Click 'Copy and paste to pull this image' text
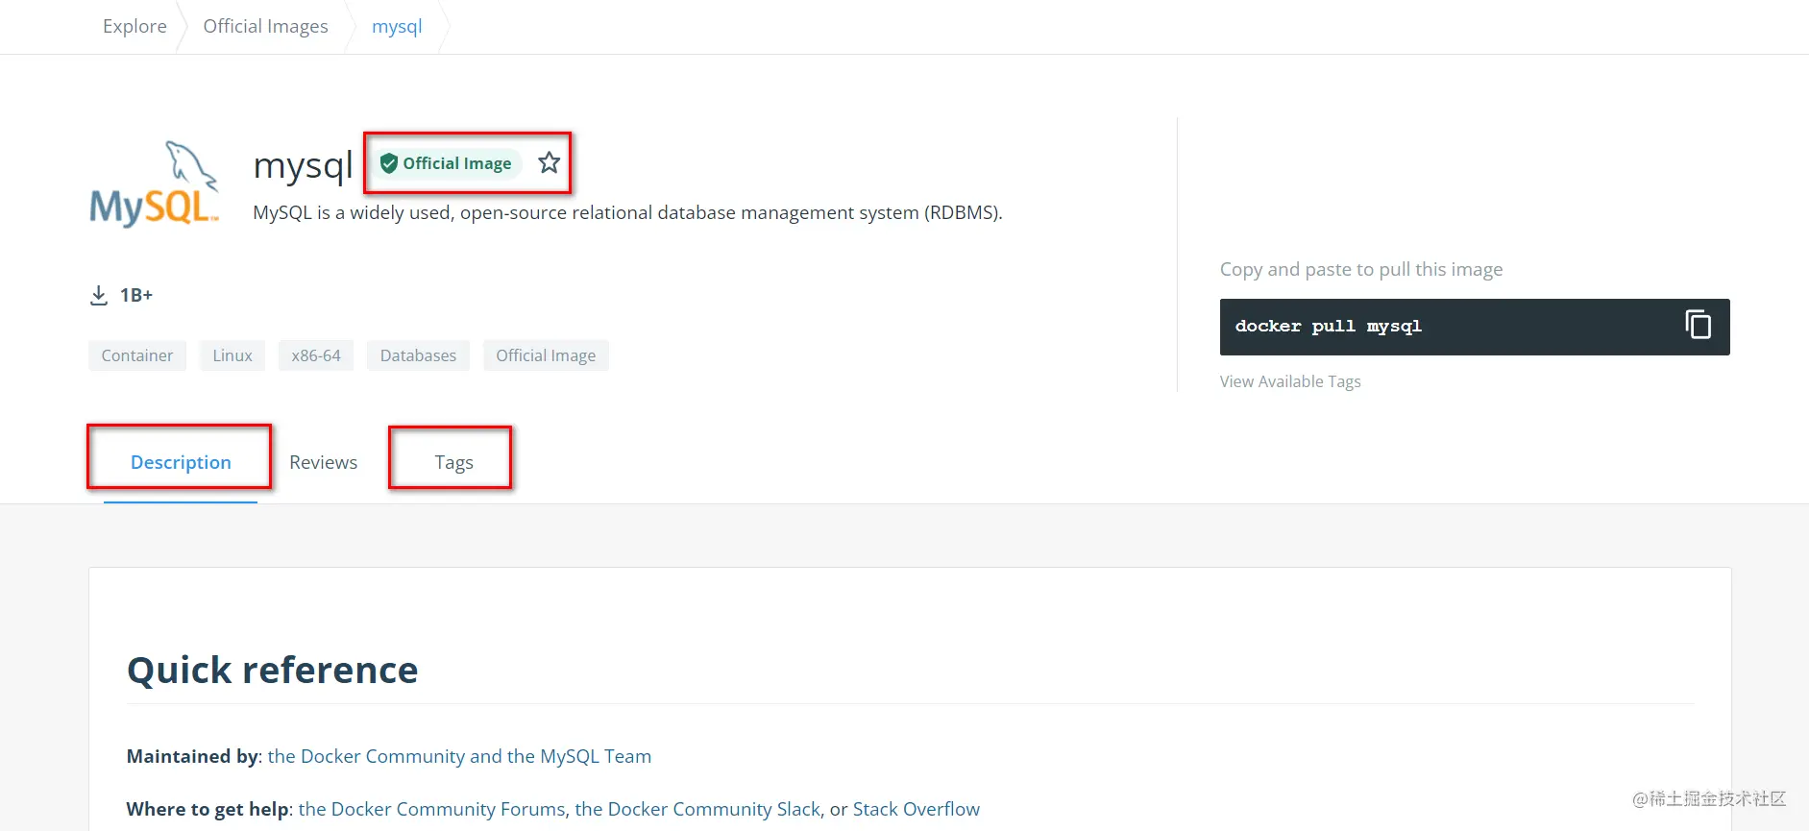The height and width of the screenshot is (831, 1809). point(1361,269)
